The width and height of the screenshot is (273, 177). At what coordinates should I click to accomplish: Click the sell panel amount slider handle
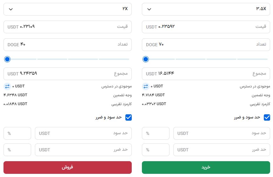7,59
